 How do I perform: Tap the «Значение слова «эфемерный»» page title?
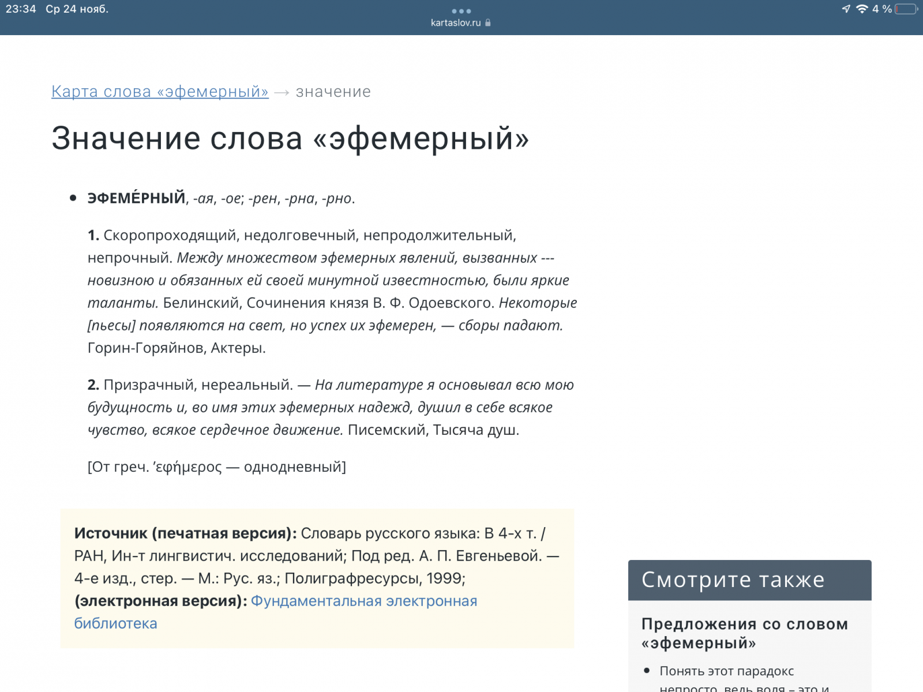[290, 138]
